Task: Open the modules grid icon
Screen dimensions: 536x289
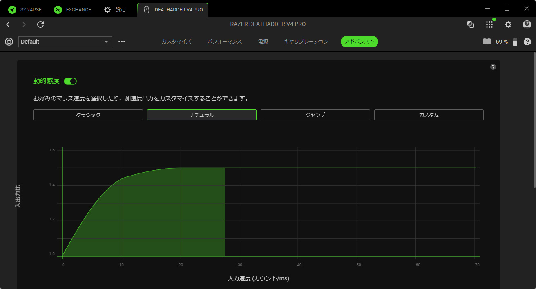Action: pos(489,24)
